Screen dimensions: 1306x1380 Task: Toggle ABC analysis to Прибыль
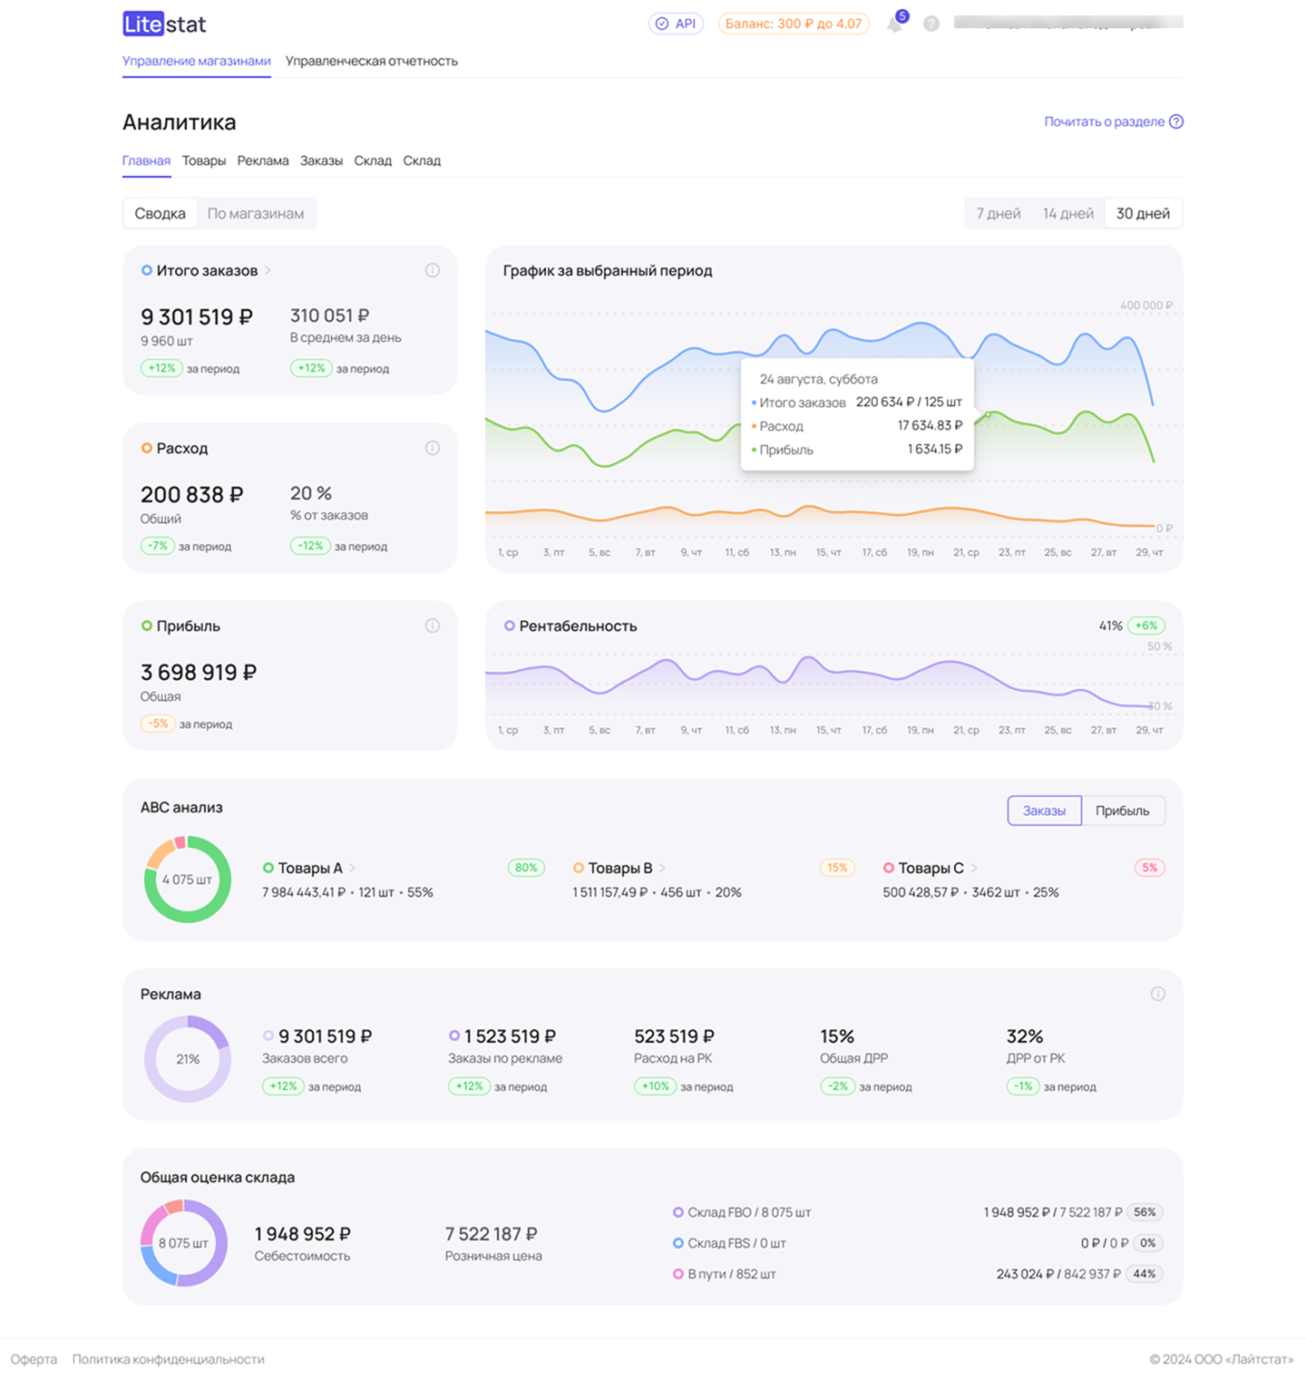point(1122,811)
